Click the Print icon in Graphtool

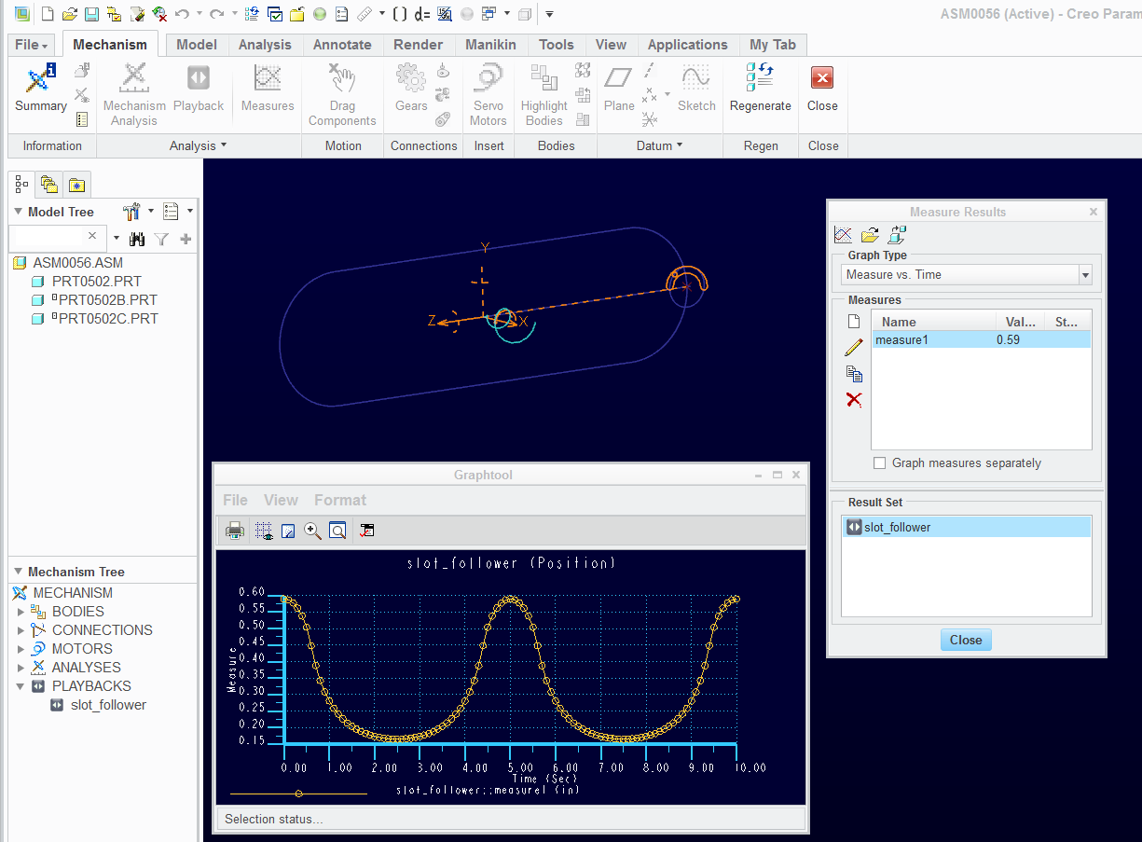(x=235, y=531)
